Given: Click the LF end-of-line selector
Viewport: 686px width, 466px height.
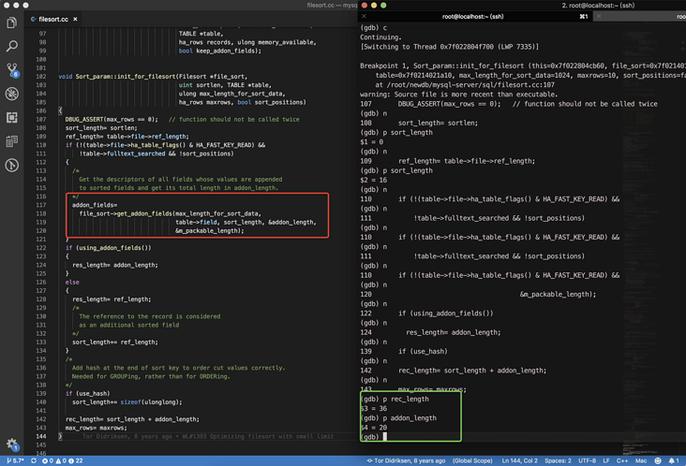Looking at the screenshot, I should tap(606, 460).
